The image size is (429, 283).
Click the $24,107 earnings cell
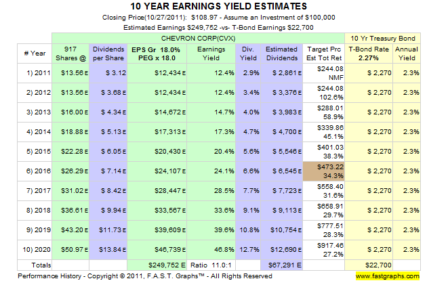point(157,171)
